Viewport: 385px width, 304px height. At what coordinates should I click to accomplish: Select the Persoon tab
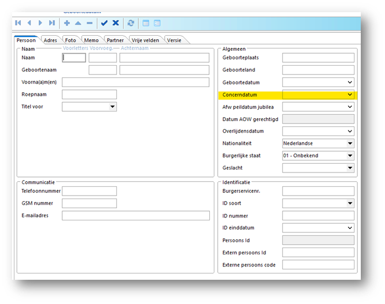26,40
